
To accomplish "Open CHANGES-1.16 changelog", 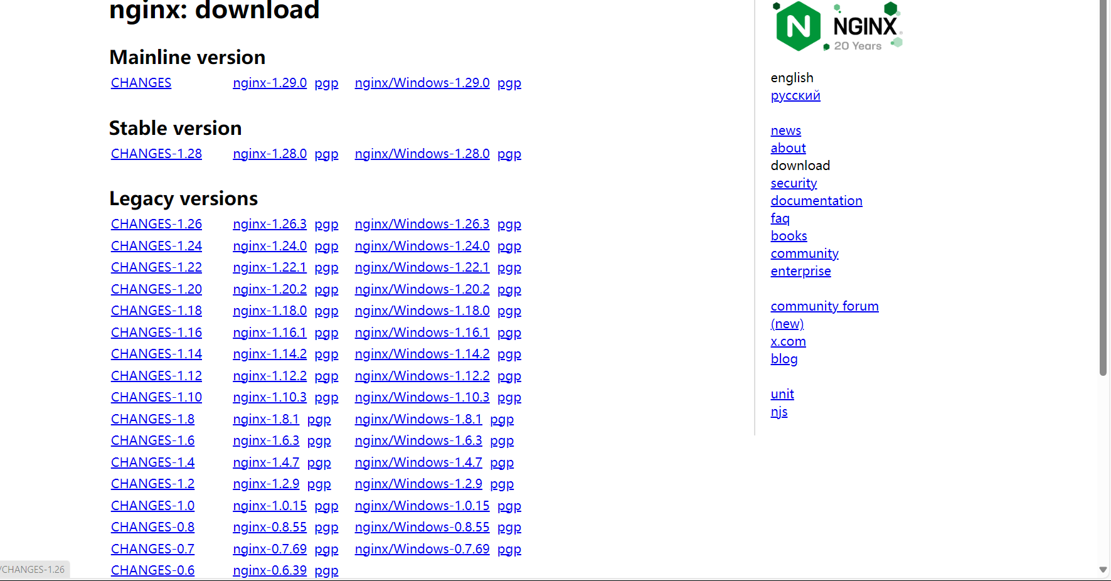I will (x=156, y=333).
